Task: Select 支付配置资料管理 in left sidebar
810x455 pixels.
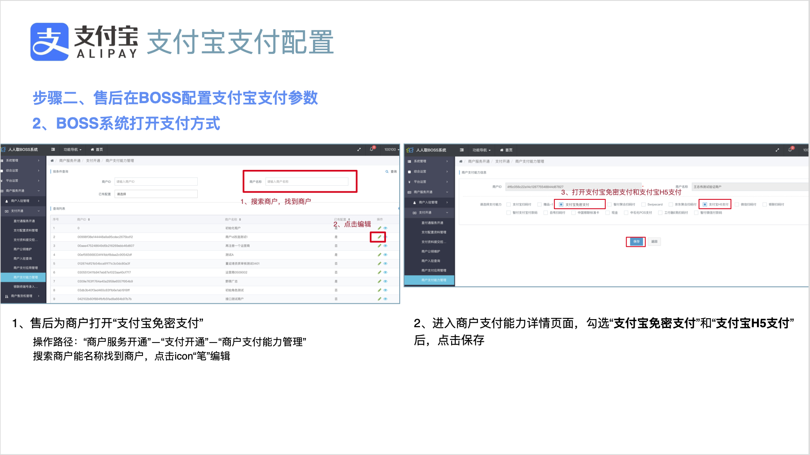Action: 26,231
